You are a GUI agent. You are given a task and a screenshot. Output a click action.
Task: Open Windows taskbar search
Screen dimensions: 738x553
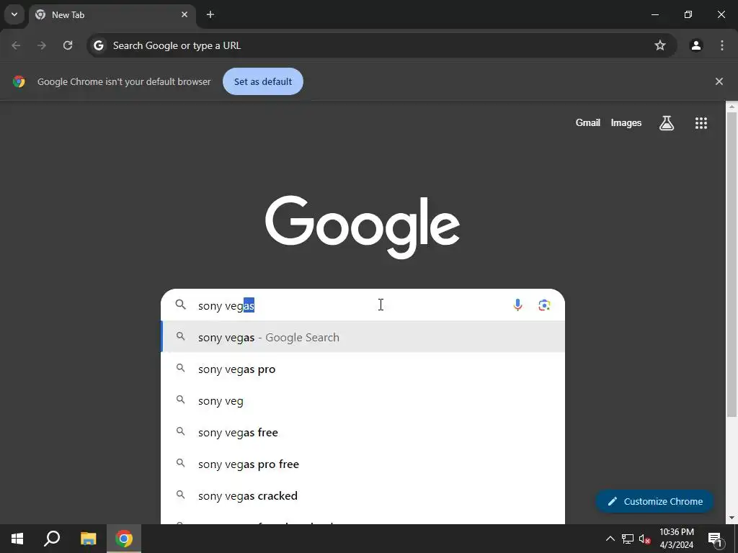(x=52, y=539)
